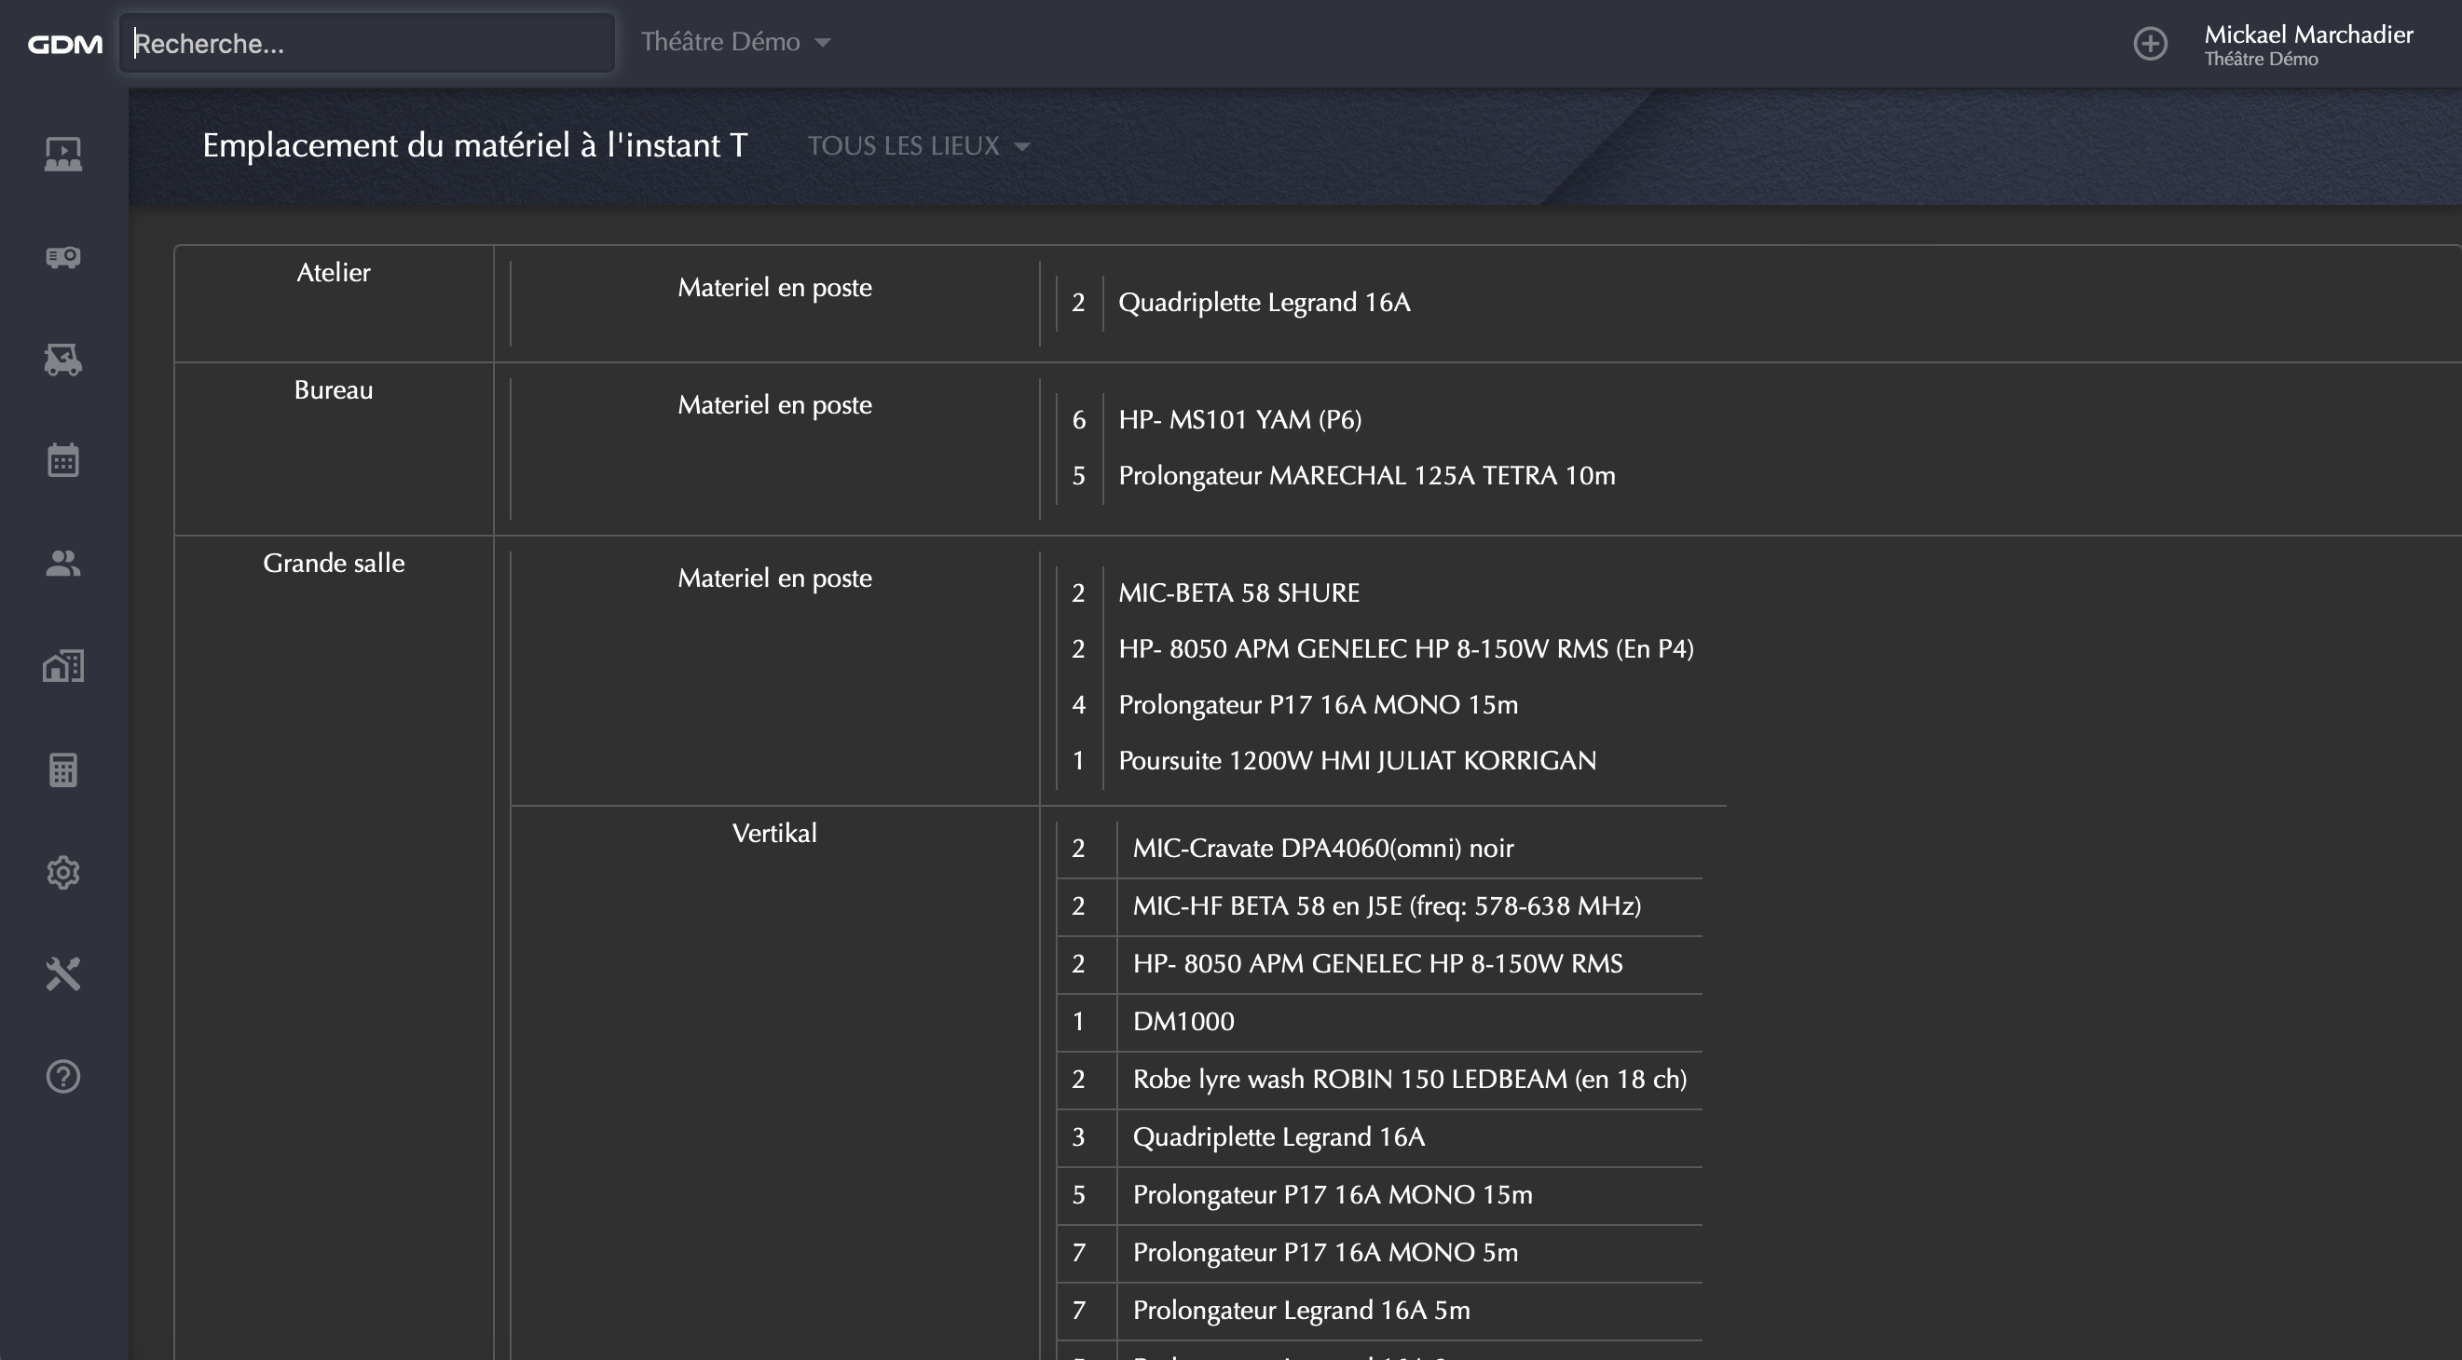Select HP- 8050 APM GENELEC (En P4) item
2462x1360 pixels.
(x=1406, y=649)
